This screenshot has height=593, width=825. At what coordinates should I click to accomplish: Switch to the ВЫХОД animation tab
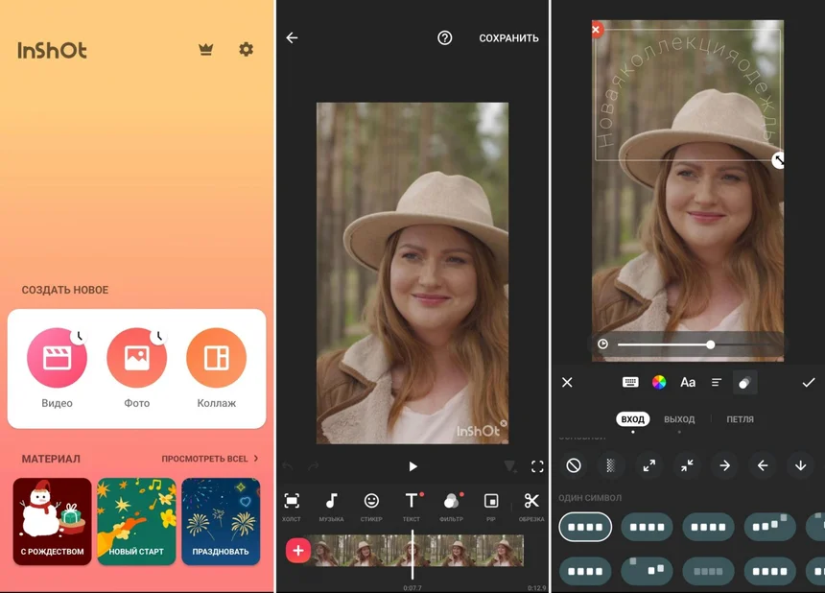(679, 419)
